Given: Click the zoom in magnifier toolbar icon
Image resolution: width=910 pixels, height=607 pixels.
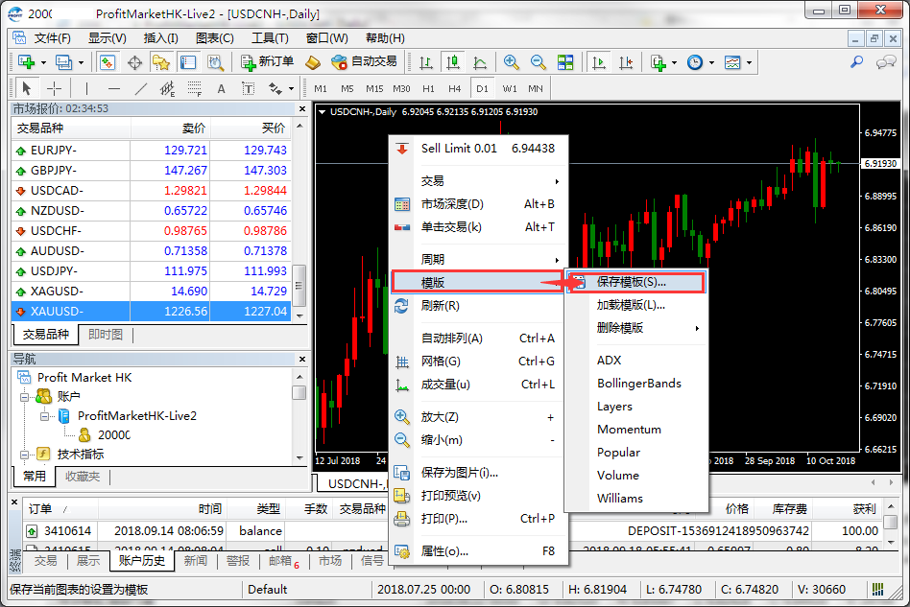Looking at the screenshot, I should [512, 62].
